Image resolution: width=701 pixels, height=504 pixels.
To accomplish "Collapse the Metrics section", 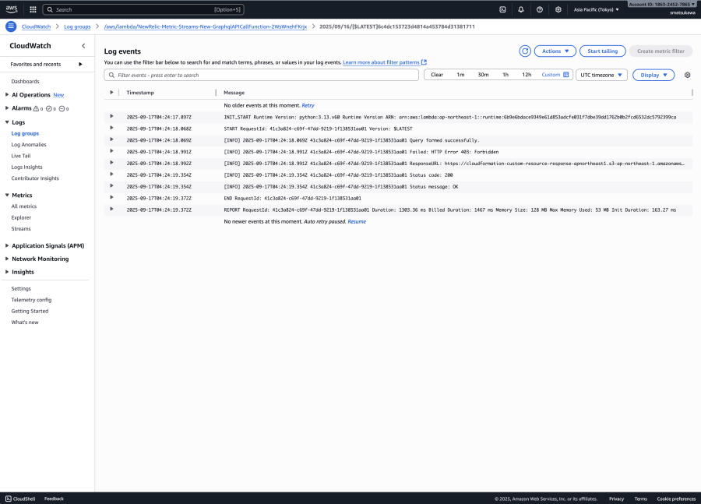I will click(x=7, y=195).
